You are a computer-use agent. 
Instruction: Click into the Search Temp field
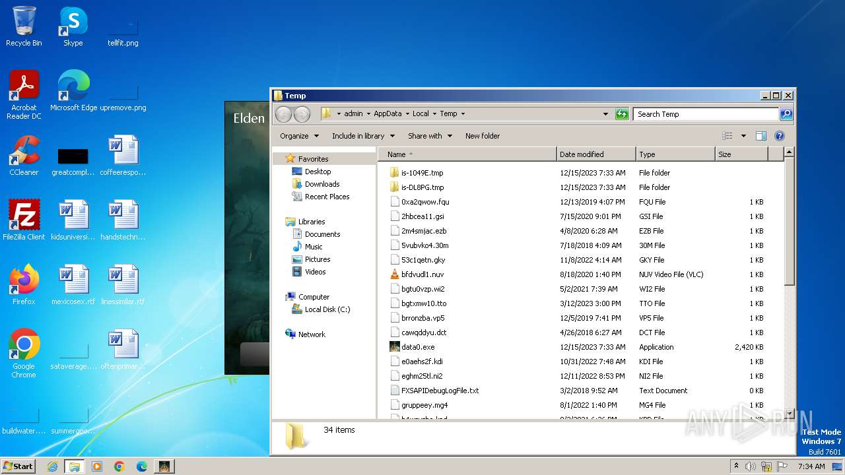(x=706, y=114)
